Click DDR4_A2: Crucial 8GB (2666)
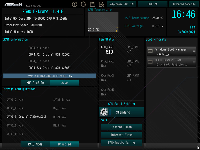Screen dimensions: 200x150 click(x=50, y=55)
